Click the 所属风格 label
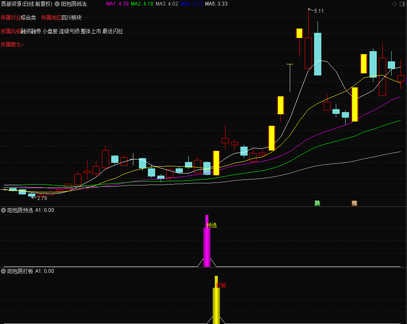Viewport: 407px width, 324px height. 11,31
